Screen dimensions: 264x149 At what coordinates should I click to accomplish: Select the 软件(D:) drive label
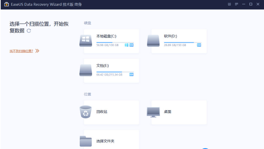[170, 36]
